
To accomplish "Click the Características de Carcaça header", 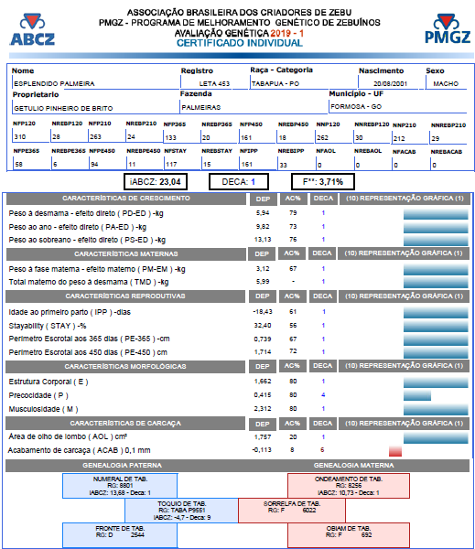I will (125, 424).
